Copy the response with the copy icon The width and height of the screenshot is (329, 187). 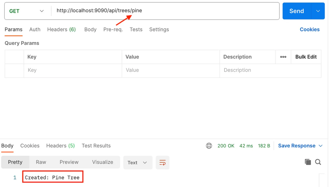[308, 162]
